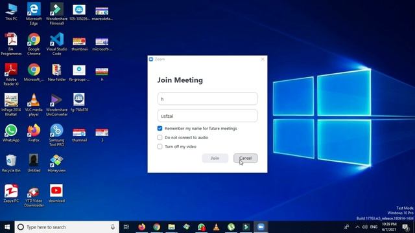This screenshot has height=233, width=415.
Task: Open Filmora from the taskbar
Action: 246,227
